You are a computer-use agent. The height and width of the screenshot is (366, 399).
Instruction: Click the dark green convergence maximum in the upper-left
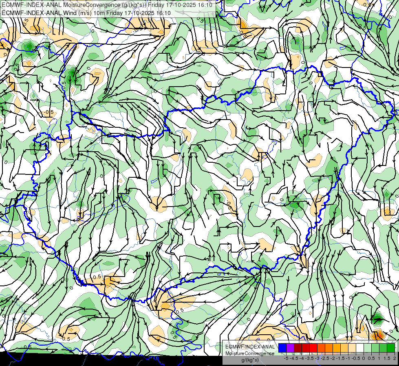click(29, 46)
